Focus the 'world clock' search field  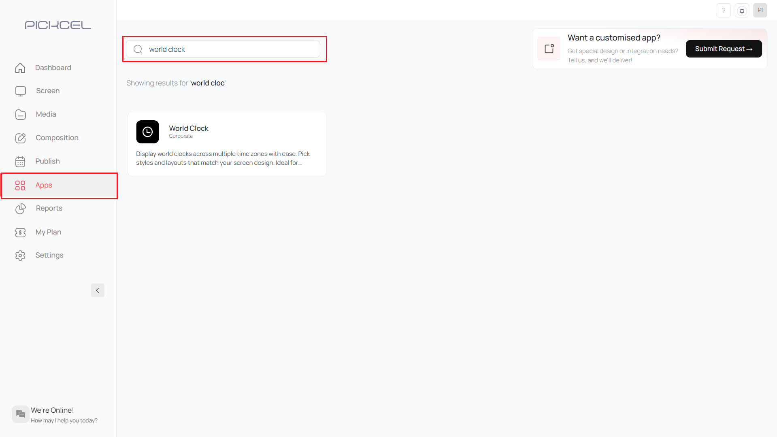click(x=231, y=49)
